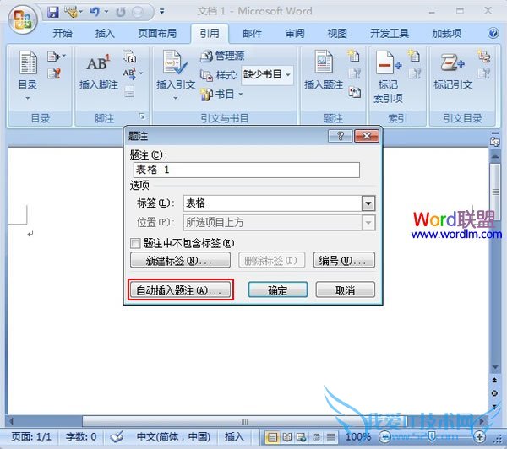Click the select browse object circle button

click(494, 393)
